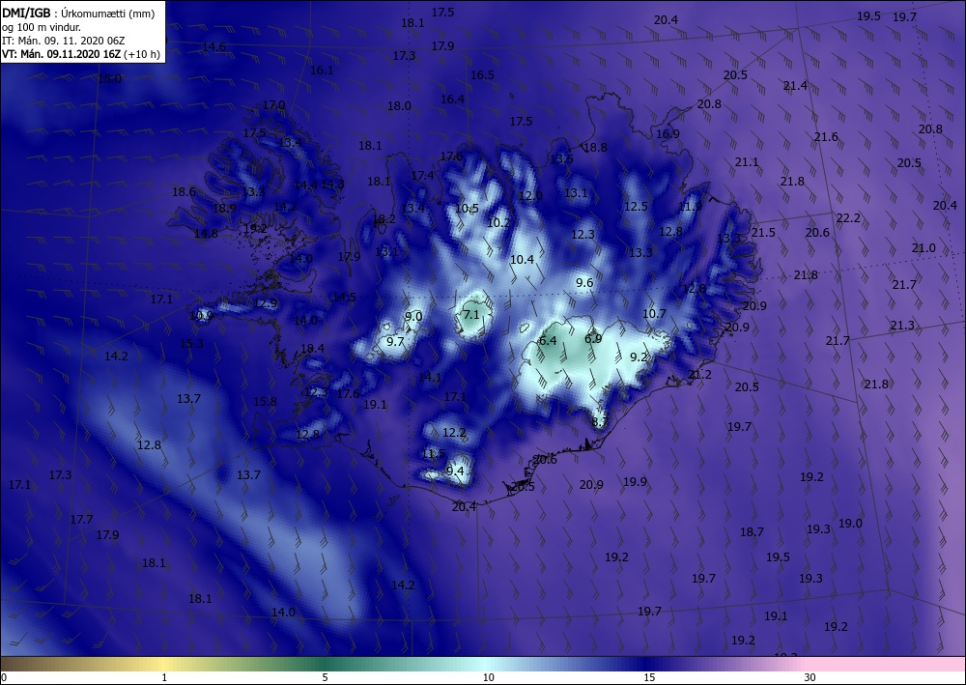Click the subtitle "og 100 m vindur."
Screen dimensions: 966x685
(x=42, y=27)
